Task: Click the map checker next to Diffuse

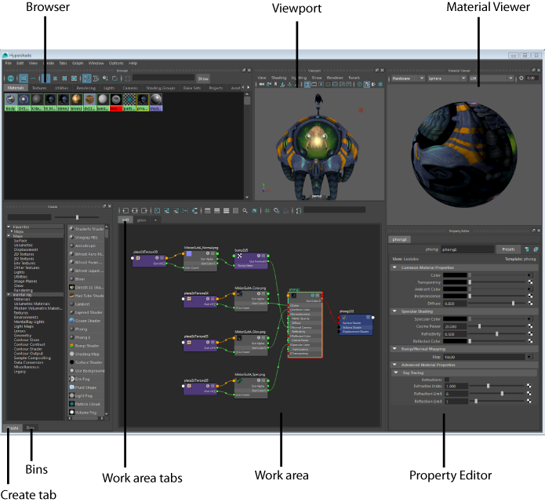Action: 530,303
